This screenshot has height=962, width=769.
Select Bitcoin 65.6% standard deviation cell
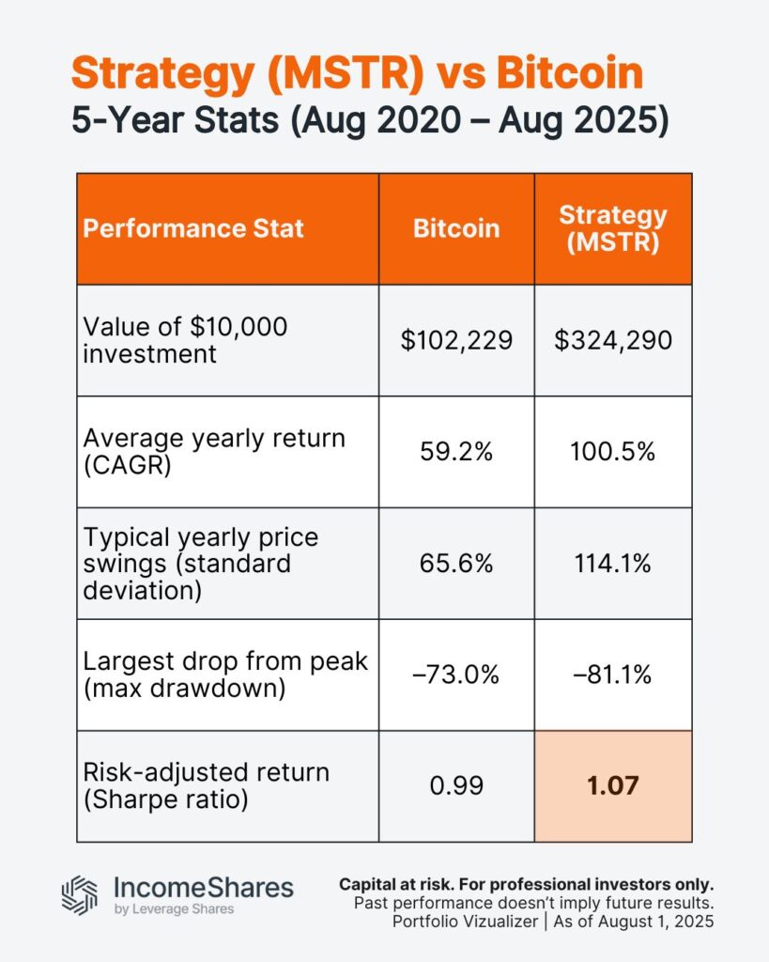pyautogui.click(x=456, y=564)
